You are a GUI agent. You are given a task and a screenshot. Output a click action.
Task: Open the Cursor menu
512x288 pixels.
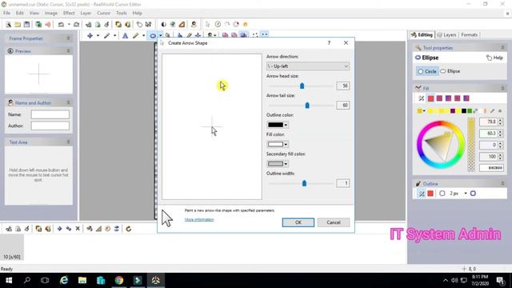tap(103, 13)
